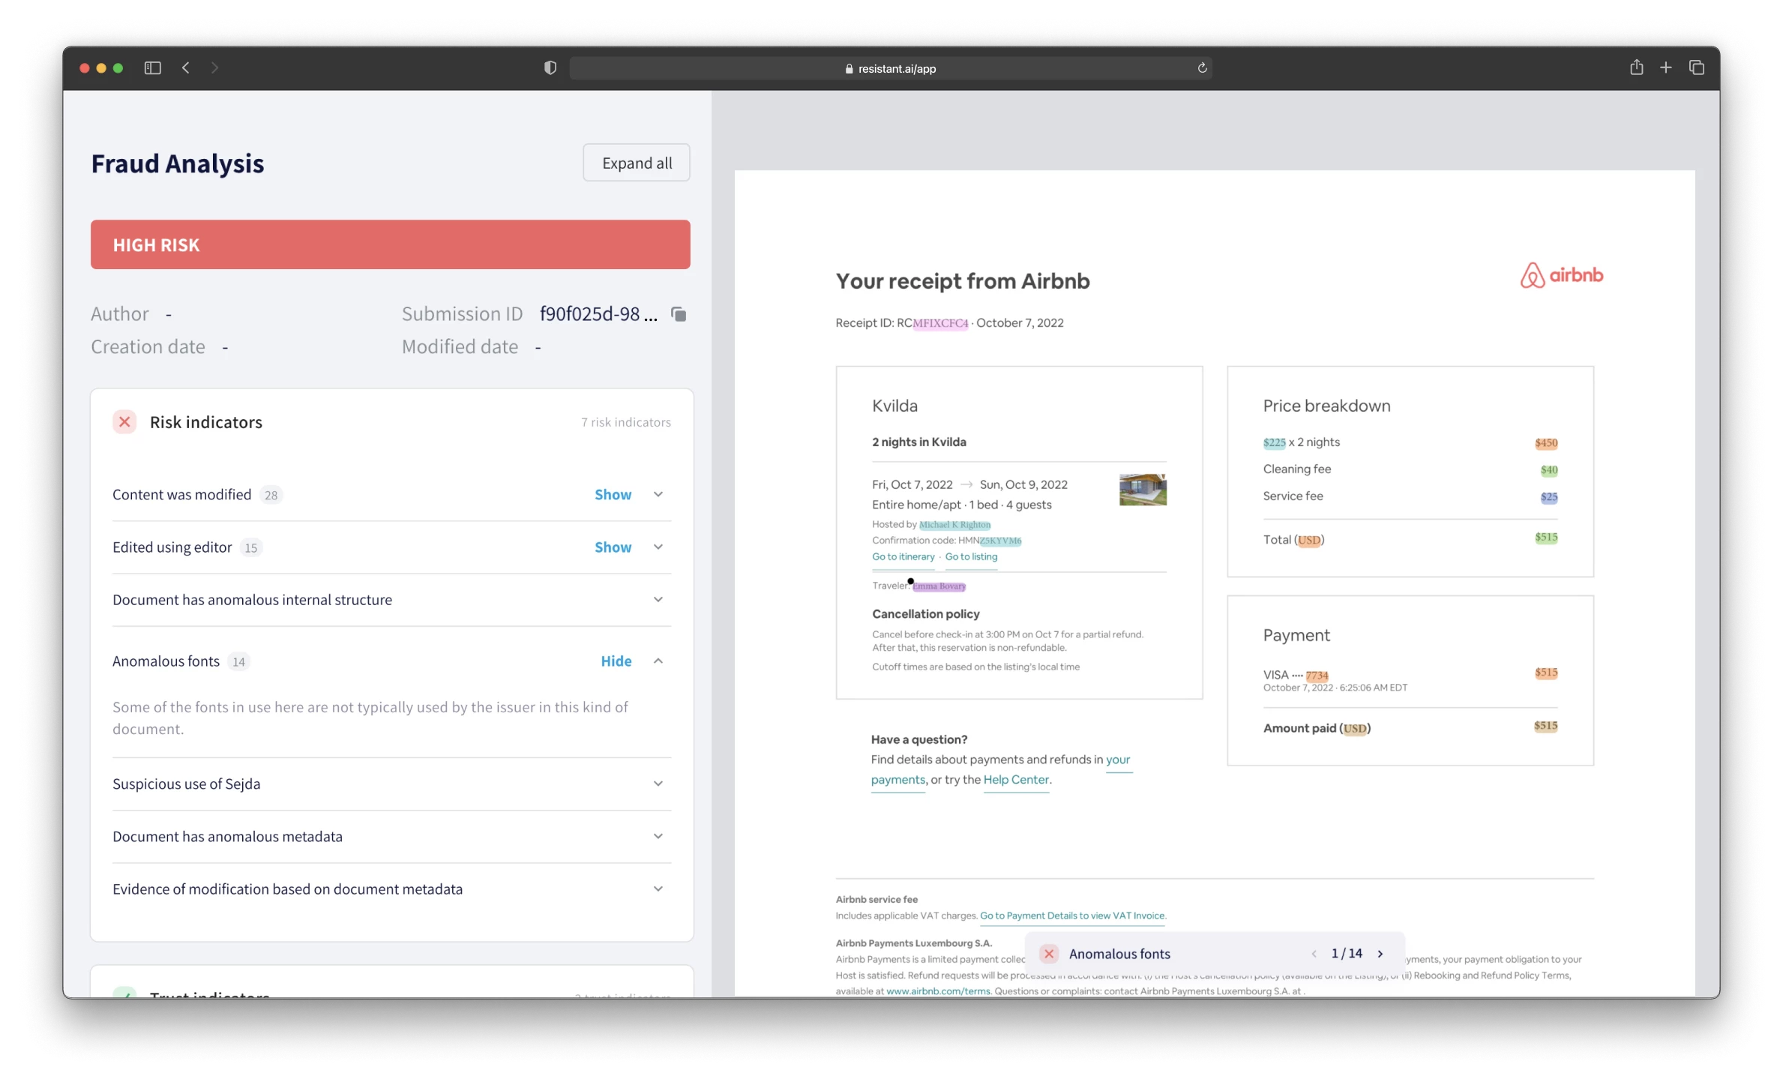The image size is (1783, 1079).
Task: Click Go to Payment Details VAT Invoice link
Action: (1072, 916)
